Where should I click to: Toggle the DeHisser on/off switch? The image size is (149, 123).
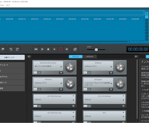click(35, 89)
